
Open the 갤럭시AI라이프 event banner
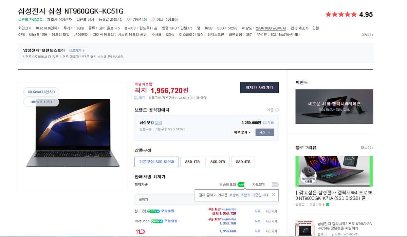[x=334, y=106]
